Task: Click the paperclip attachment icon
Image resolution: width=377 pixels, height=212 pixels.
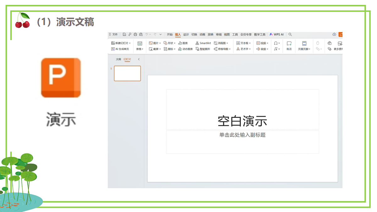Action: (330, 49)
